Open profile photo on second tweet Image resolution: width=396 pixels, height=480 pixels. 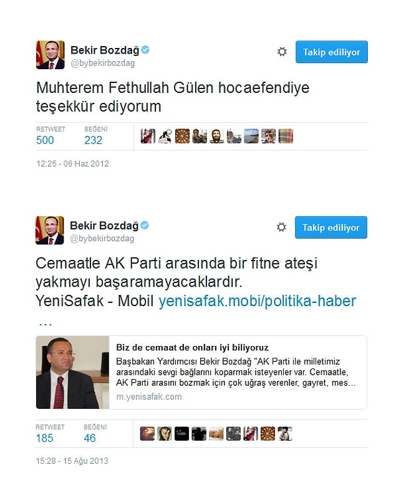[50, 230]
